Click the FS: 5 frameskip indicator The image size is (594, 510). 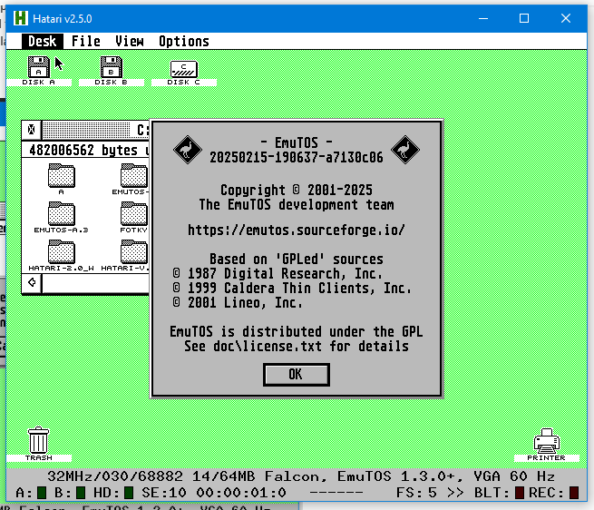[x=416, y=493]
